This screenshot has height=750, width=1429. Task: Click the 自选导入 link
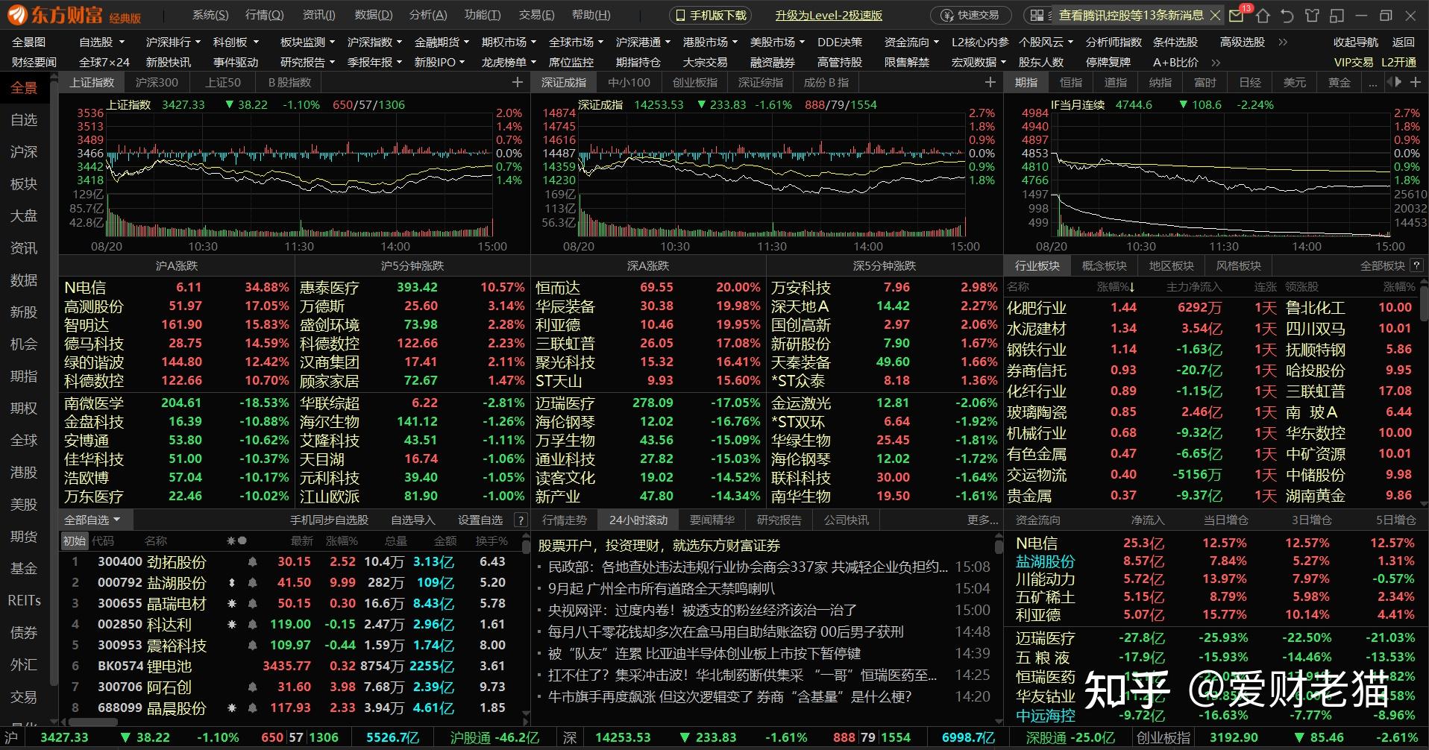pyautogui.click(x=412, y=520)
